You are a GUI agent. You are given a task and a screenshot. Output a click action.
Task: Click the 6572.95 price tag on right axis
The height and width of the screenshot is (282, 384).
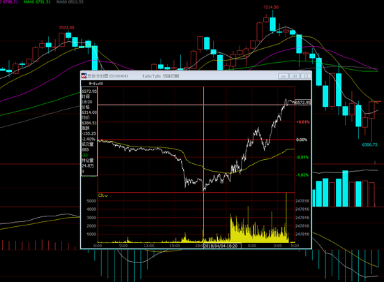click(x=303, y=103)
